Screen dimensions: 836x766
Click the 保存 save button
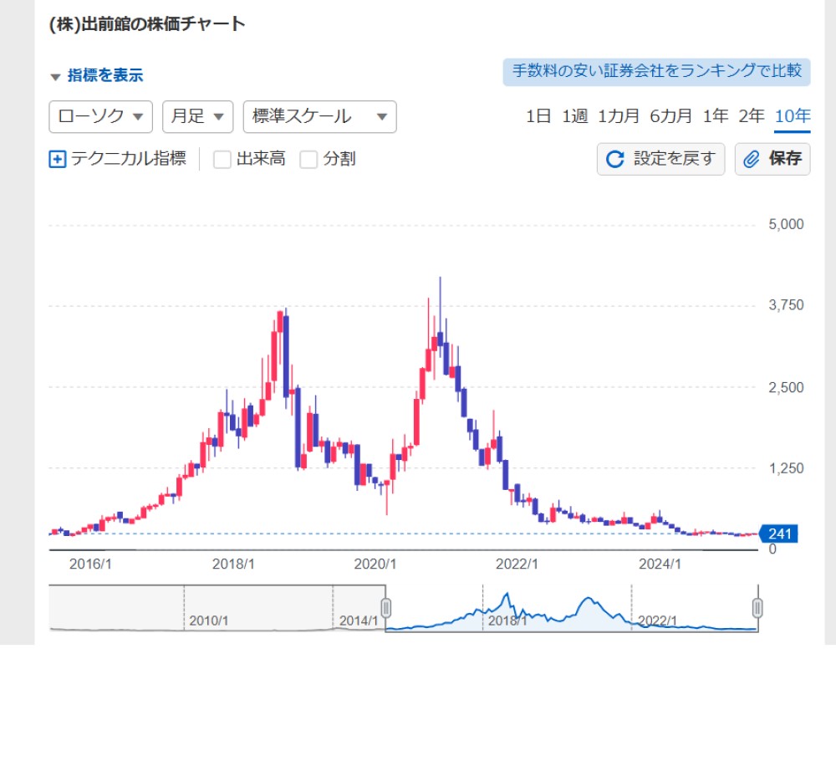pos(772,159)
